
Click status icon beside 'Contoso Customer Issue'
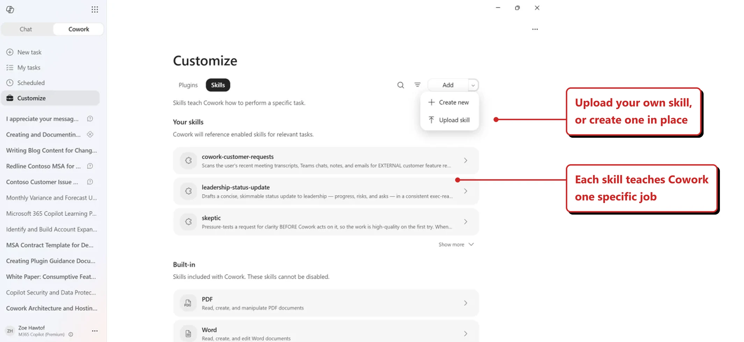click(90, 182)
